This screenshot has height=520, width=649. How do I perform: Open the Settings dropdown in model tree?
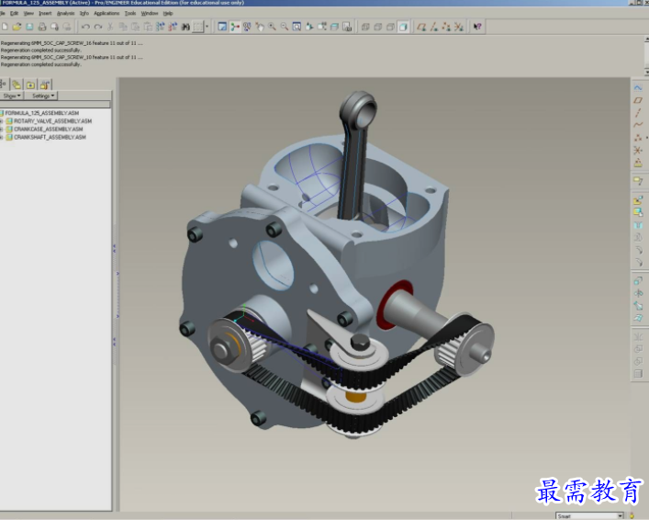pyautogui.click(x=43, y=96)
